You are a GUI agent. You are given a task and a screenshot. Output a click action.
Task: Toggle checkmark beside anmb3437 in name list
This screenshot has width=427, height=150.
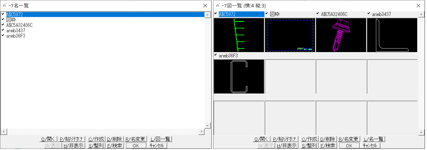[x=3, y=30]
